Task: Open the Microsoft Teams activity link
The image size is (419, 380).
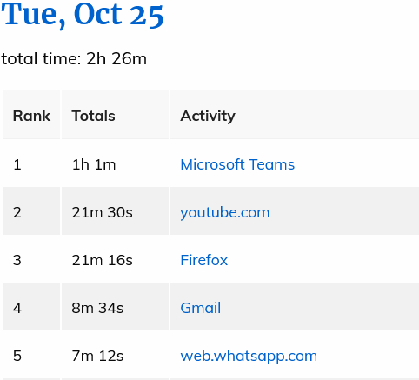Action: pyautogui.click(x=237, y=164)
